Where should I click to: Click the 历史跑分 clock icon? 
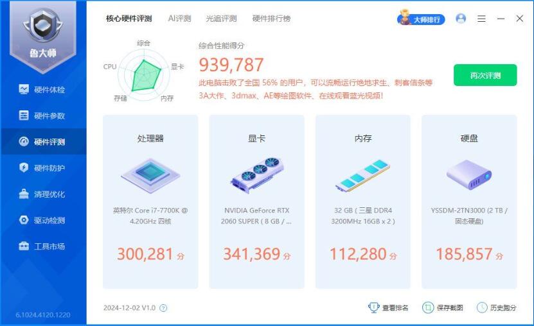pyautogui.click(x=482, y=307)
